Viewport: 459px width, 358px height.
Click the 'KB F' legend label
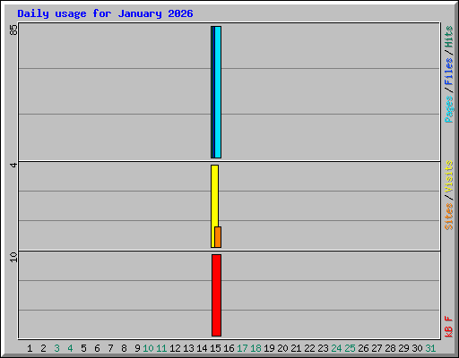coord(449,327)
